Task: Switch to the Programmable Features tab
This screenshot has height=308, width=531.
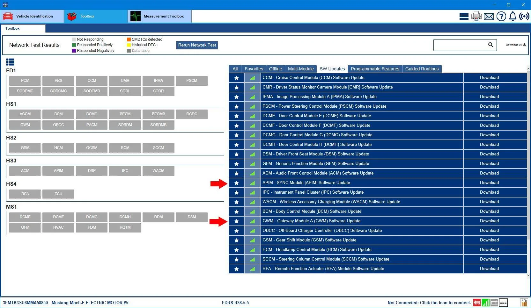Action: click(375, 69)
